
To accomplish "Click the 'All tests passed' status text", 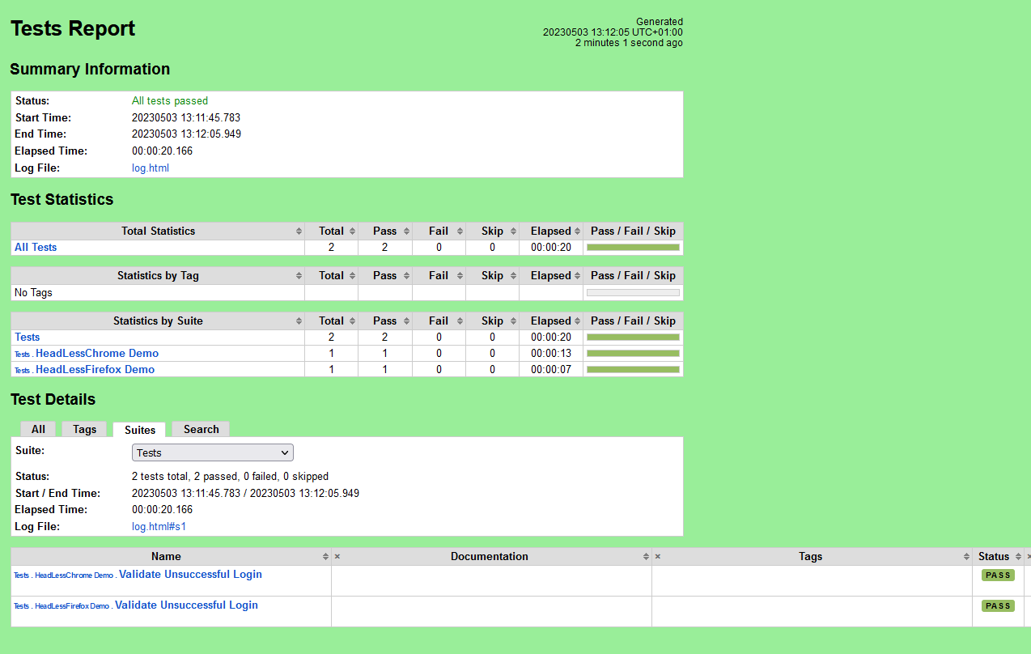I will [170, 101].
